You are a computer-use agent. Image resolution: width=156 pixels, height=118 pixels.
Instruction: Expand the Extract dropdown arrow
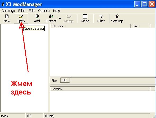[x=60, y=19]
